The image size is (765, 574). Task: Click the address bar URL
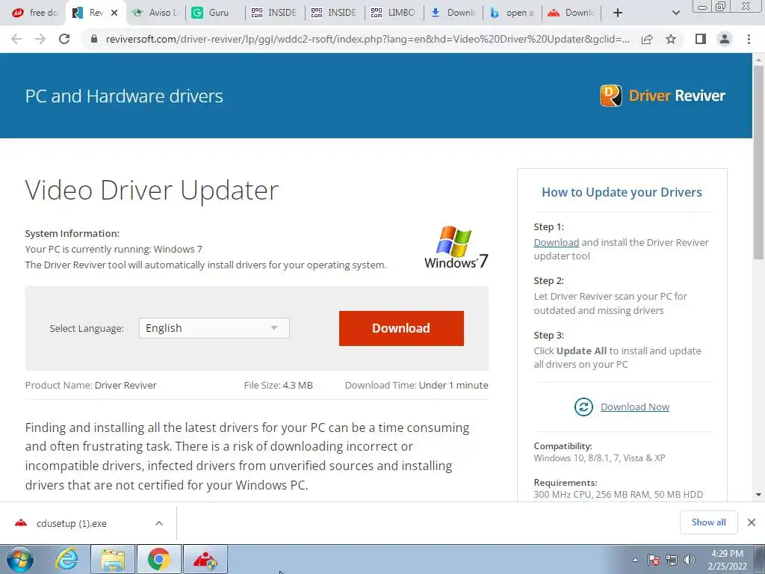tap(368, 39)
